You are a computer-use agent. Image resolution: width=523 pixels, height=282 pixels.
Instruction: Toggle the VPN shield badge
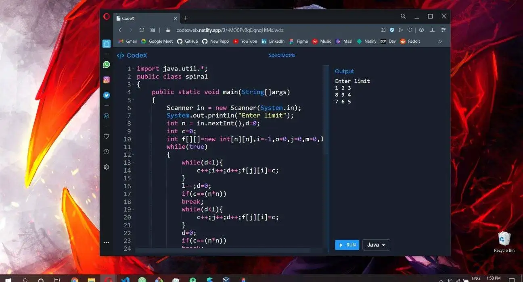point(392,29)
